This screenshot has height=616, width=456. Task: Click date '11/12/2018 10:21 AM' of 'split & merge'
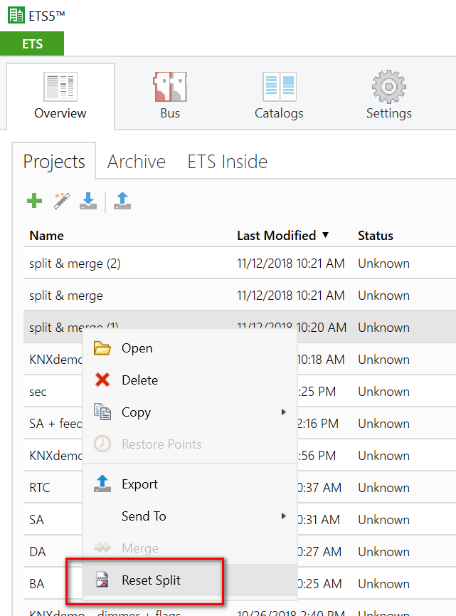click(290, 296)
